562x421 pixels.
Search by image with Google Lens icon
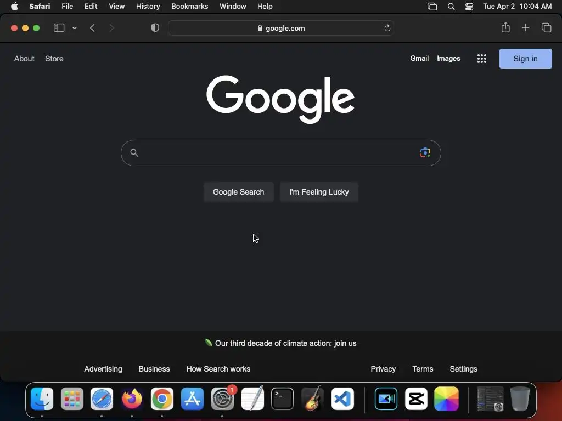tap(425, 152)
